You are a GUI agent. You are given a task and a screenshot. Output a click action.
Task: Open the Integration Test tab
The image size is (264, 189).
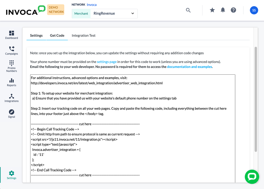pos(84,36)
